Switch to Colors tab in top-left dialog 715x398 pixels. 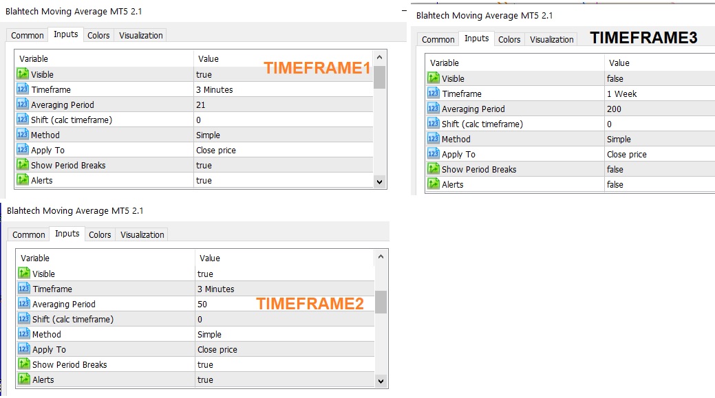98,36
